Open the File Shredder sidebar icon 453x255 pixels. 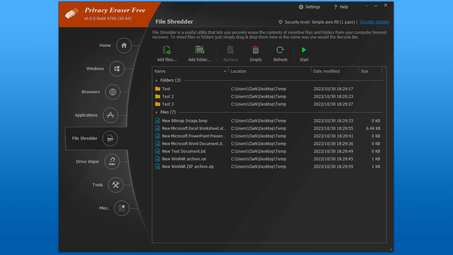pyautogui.click(x=110, y=138)
